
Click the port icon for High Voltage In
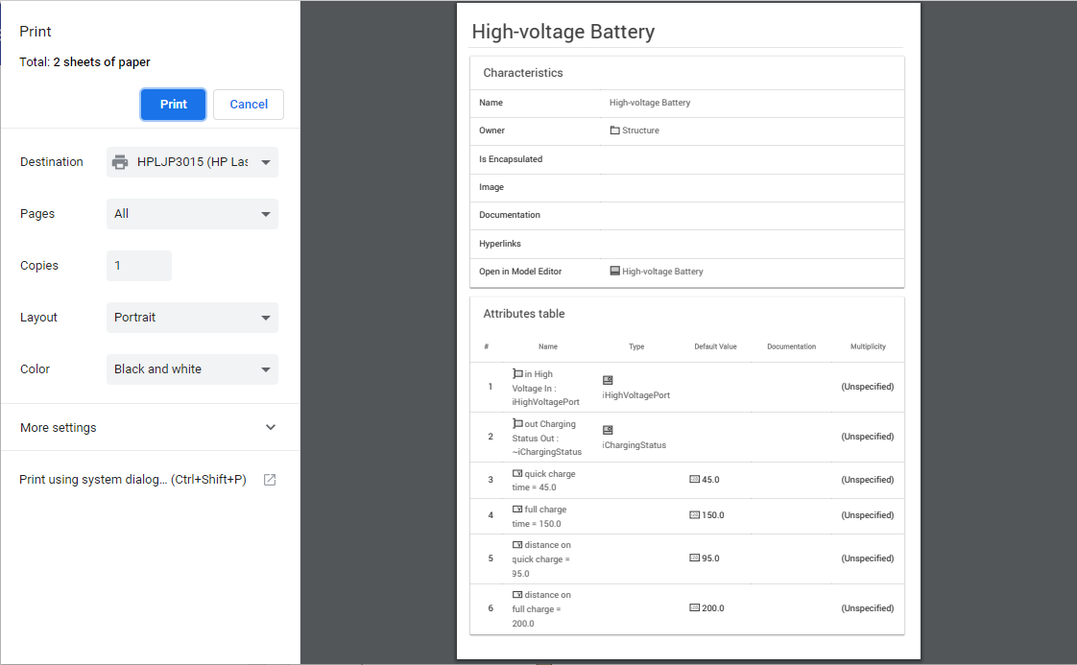517,374
